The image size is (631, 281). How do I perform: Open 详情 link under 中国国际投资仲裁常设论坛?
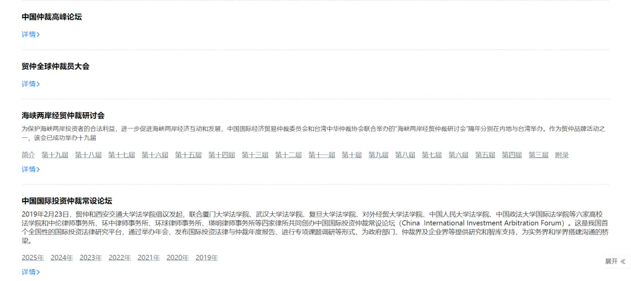point(30,272)
